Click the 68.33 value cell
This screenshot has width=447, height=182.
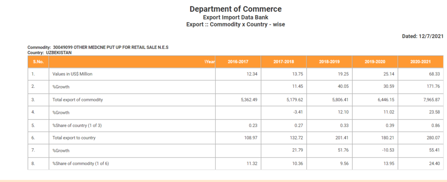[x=434, y=74]
